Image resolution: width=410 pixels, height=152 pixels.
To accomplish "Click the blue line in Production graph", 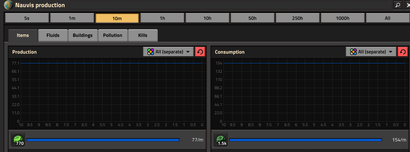I will tap(111, 63).
